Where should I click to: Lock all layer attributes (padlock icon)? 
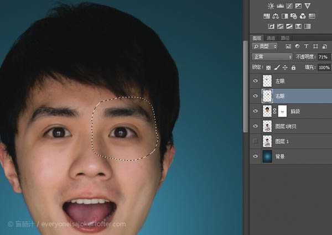tap(293, 67)
